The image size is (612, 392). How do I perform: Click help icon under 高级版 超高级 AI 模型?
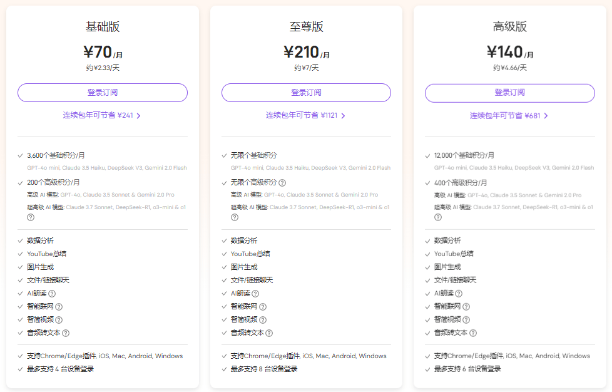click(438, 217)
